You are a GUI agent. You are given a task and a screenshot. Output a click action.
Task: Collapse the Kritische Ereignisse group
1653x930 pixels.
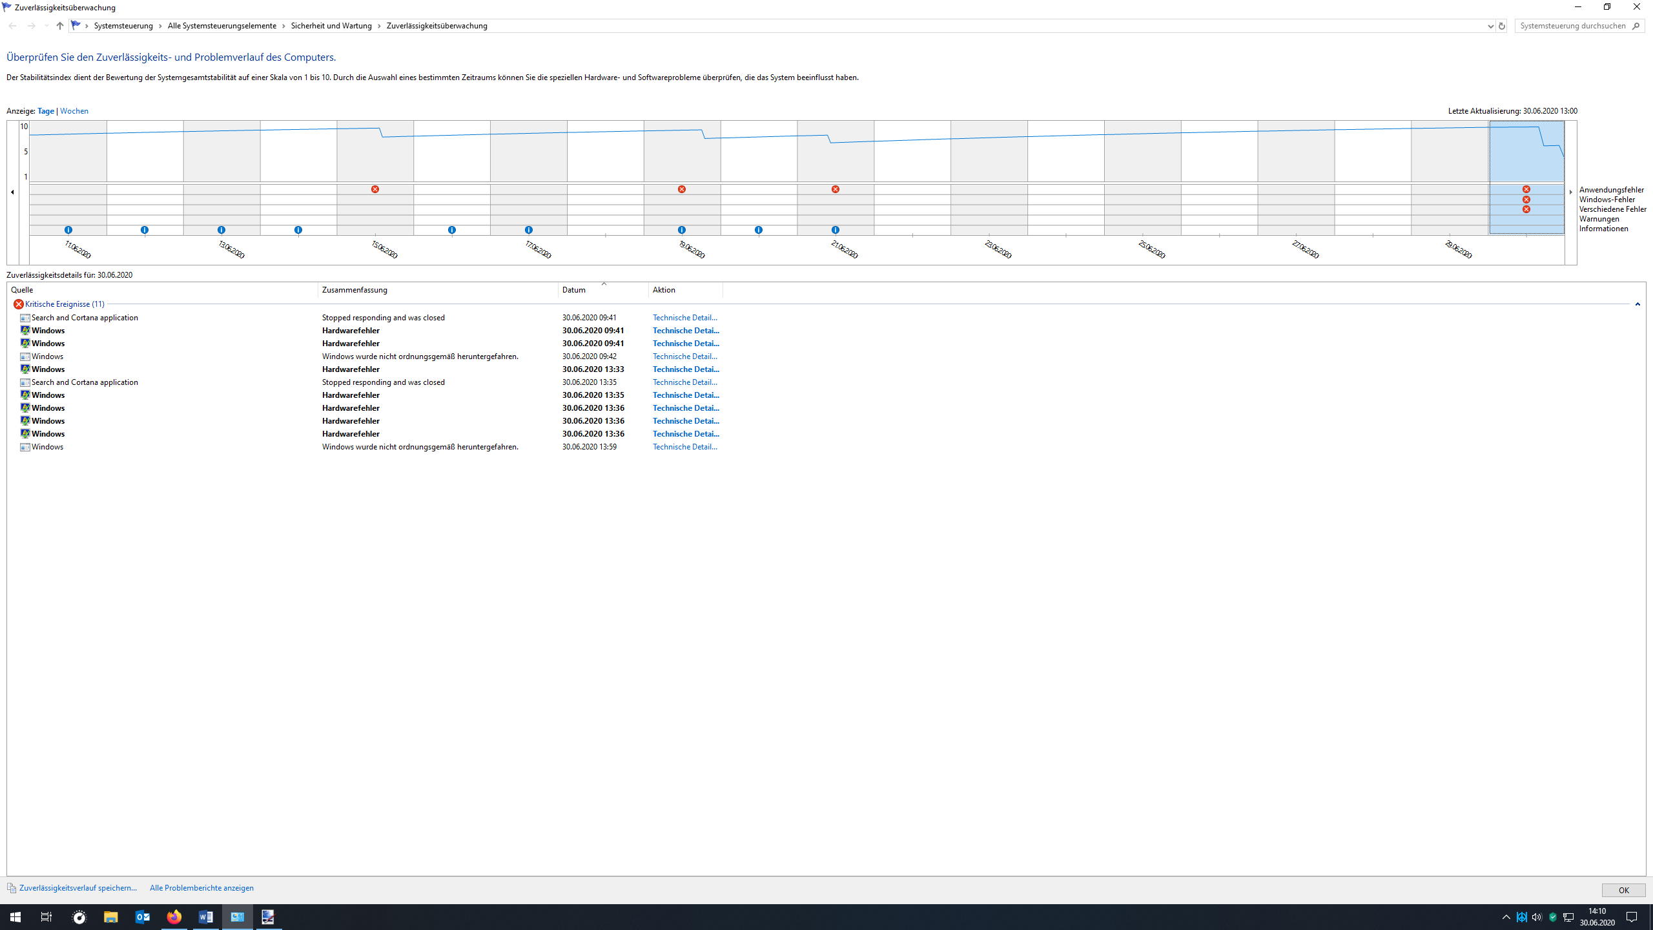pyautogui.click(x=1638, y=304)
